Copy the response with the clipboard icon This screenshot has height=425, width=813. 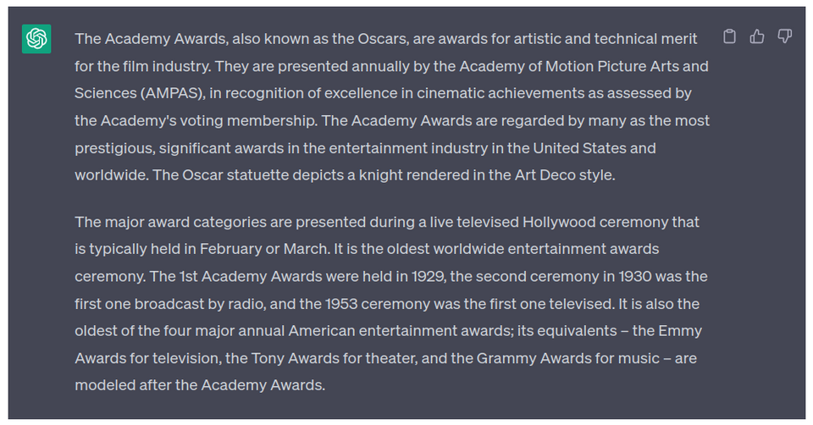click(x=729, y=36)
